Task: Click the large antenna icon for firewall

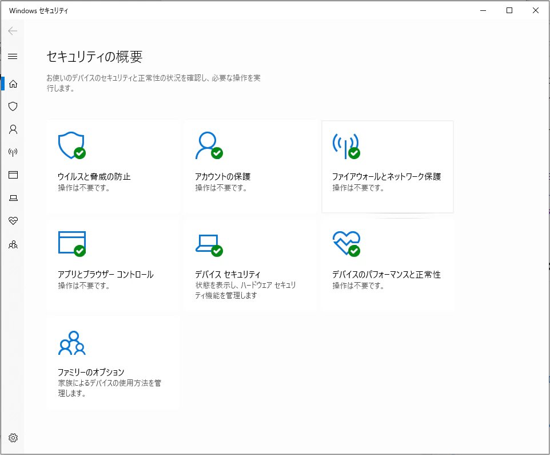Action: pyautogui.click(x=346, y=146)
